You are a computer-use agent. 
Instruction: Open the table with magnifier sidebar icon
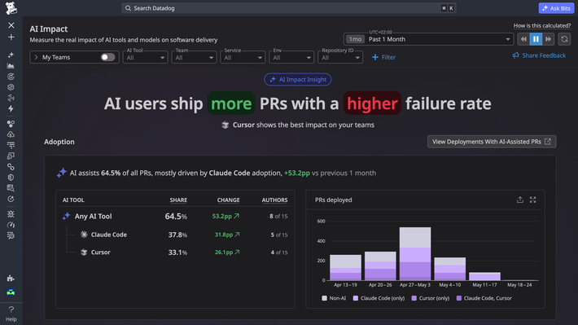[11, 188]
